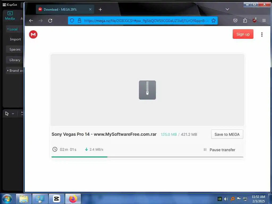The width and height of the screenshot is (272, 204).
Task: Click the MEGA logo on the page
Action: click(33, 34)
